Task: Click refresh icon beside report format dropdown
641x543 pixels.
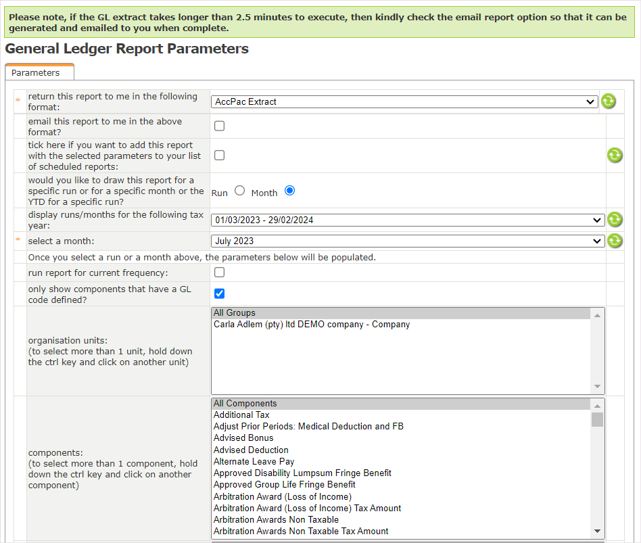Action: tap(608, 101)
